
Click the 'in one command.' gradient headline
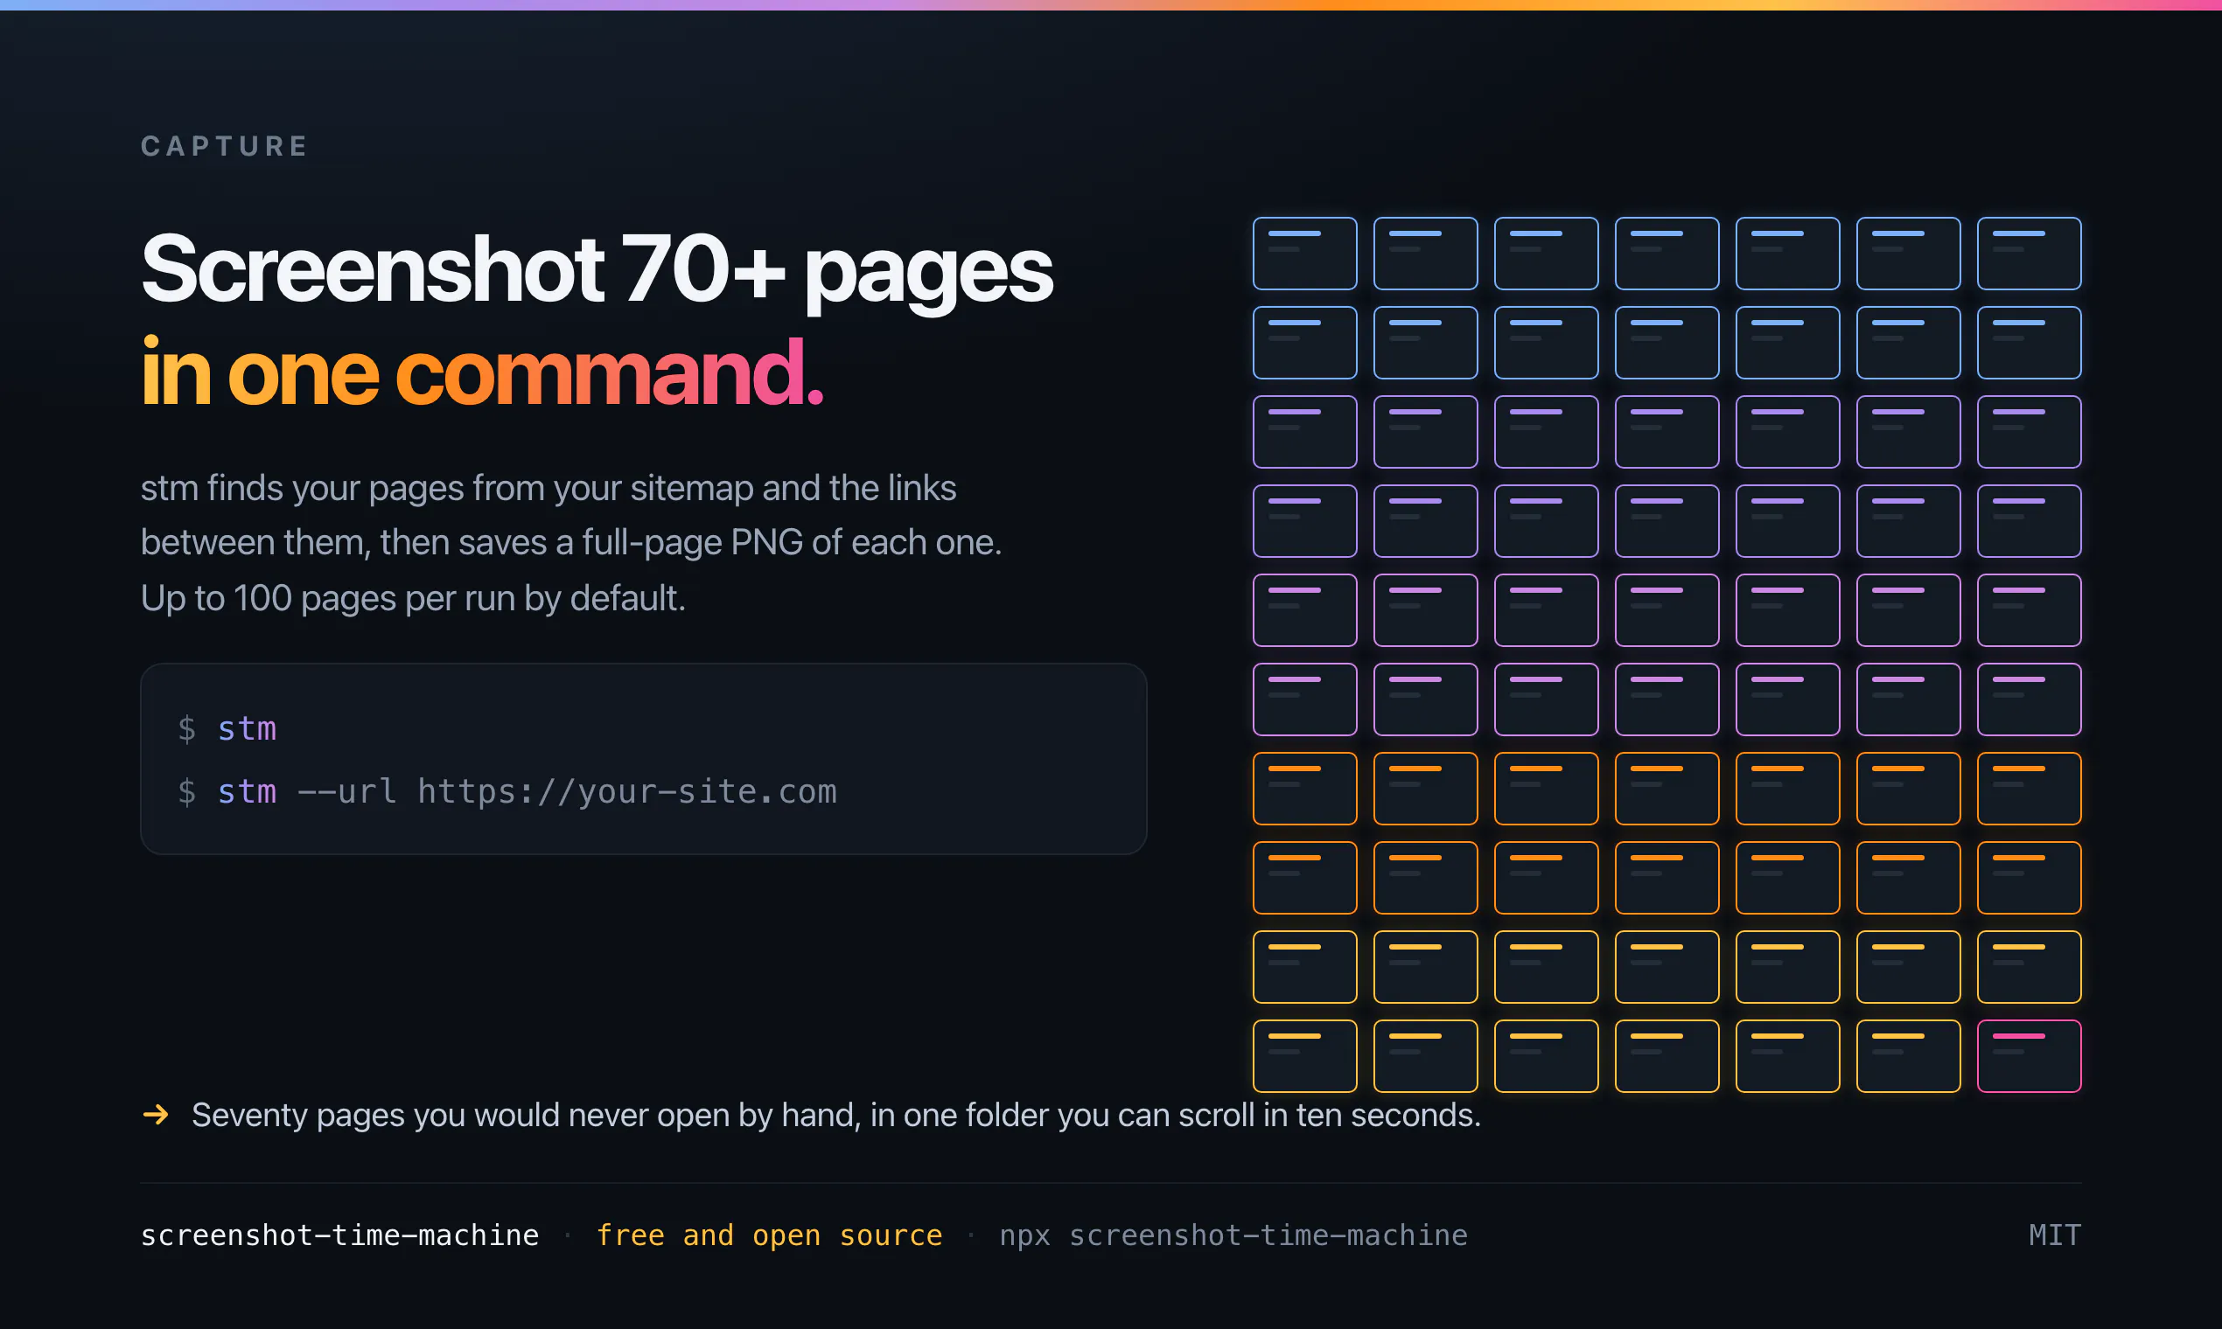(482, 372)
